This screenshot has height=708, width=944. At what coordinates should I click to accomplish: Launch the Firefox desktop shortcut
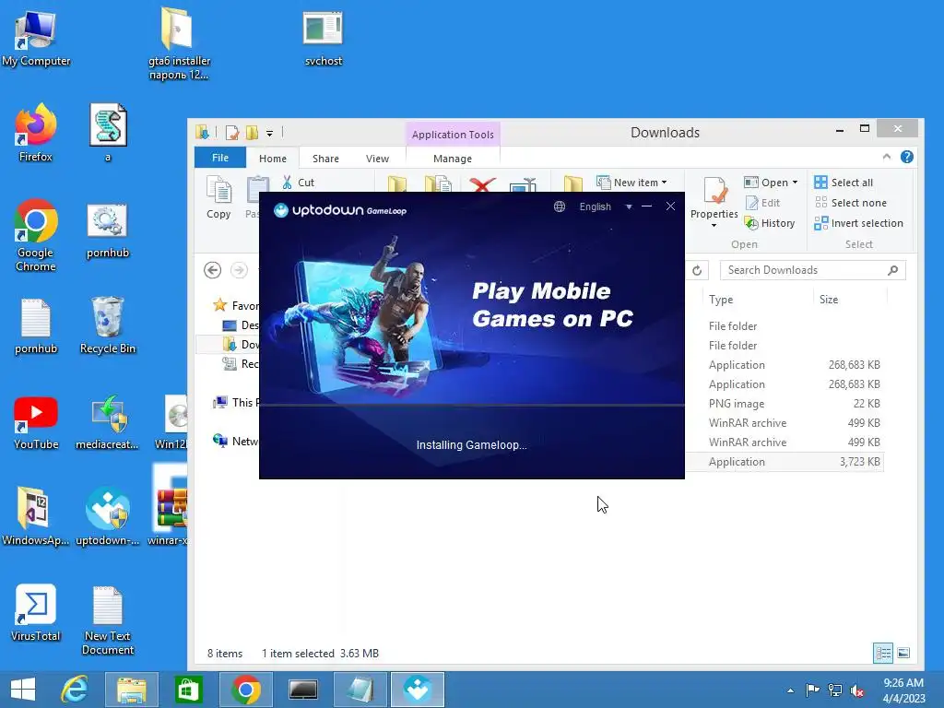click(x=36, y=134)
